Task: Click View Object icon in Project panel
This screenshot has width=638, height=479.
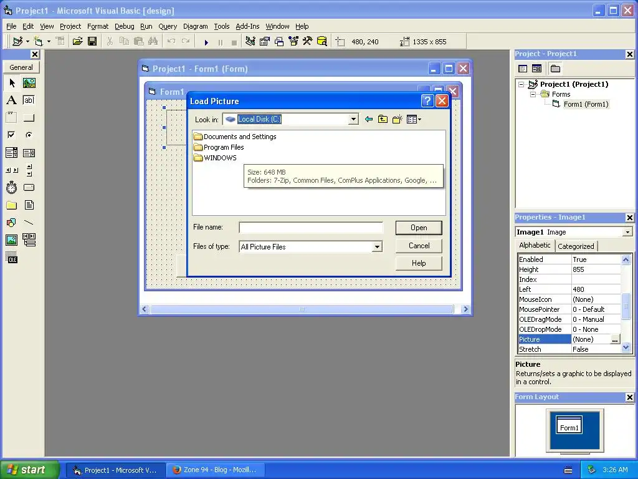Action: (536, 69)
